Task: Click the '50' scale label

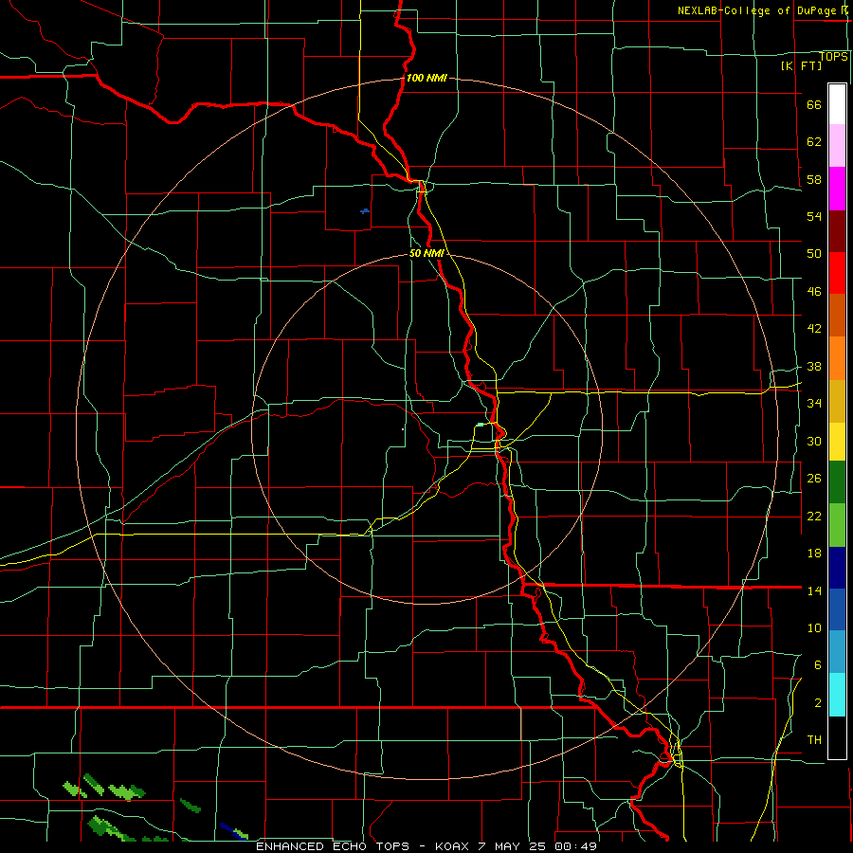Action: pyautogui.click(x=814, y=253)
